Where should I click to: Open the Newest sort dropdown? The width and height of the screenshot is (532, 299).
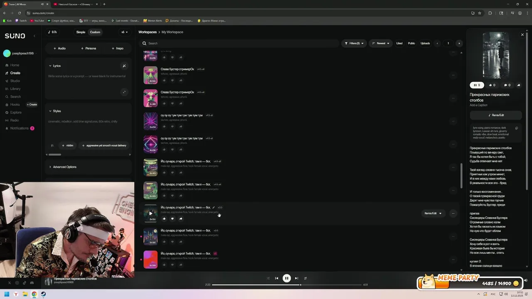(x=381, y=43)
